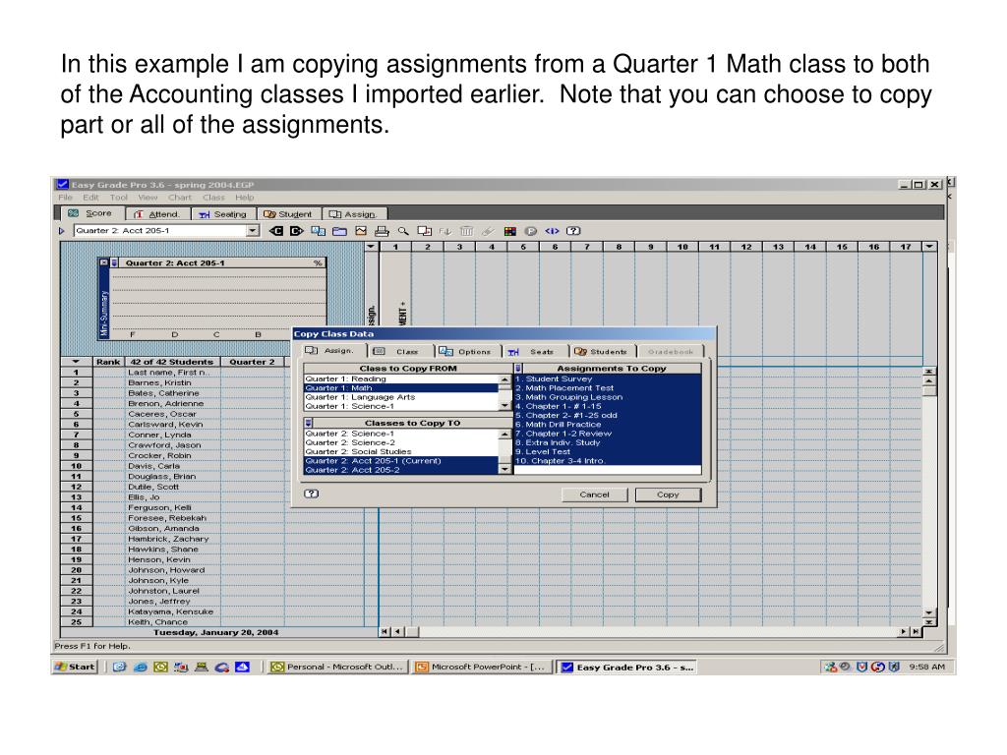Viewport: 1007px width, 755px height.
Task: Click the Quarter 2 column header
Action: click(x=253, y=362)
